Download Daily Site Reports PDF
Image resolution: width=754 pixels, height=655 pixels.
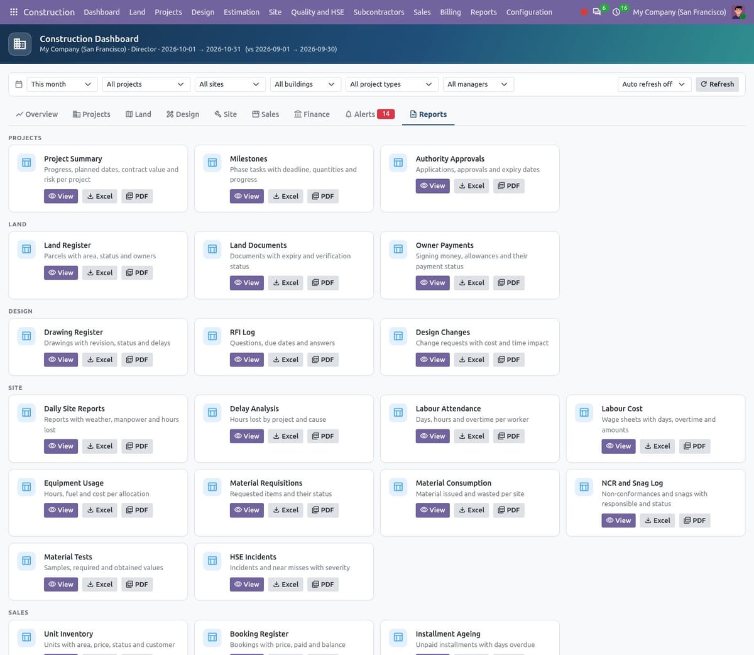[137, 446]
